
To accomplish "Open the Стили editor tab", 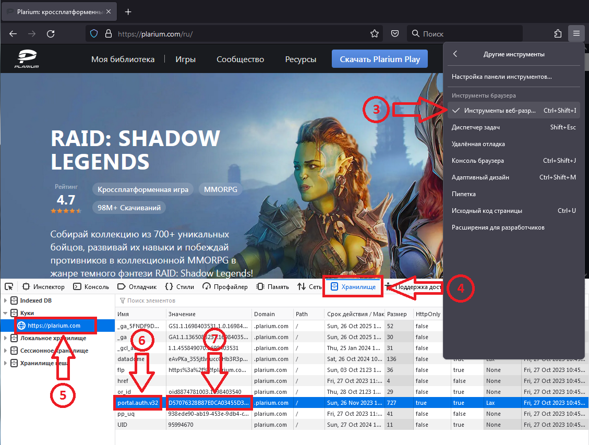I will (179, 286).
